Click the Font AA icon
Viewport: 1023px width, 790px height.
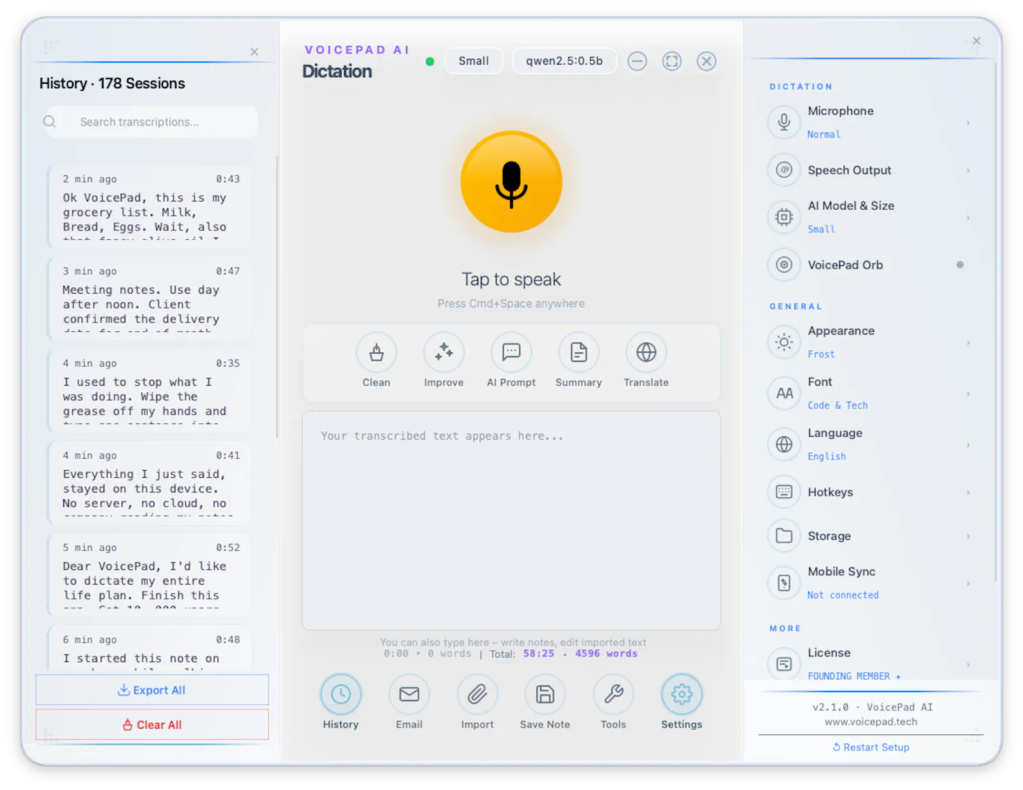784,393
